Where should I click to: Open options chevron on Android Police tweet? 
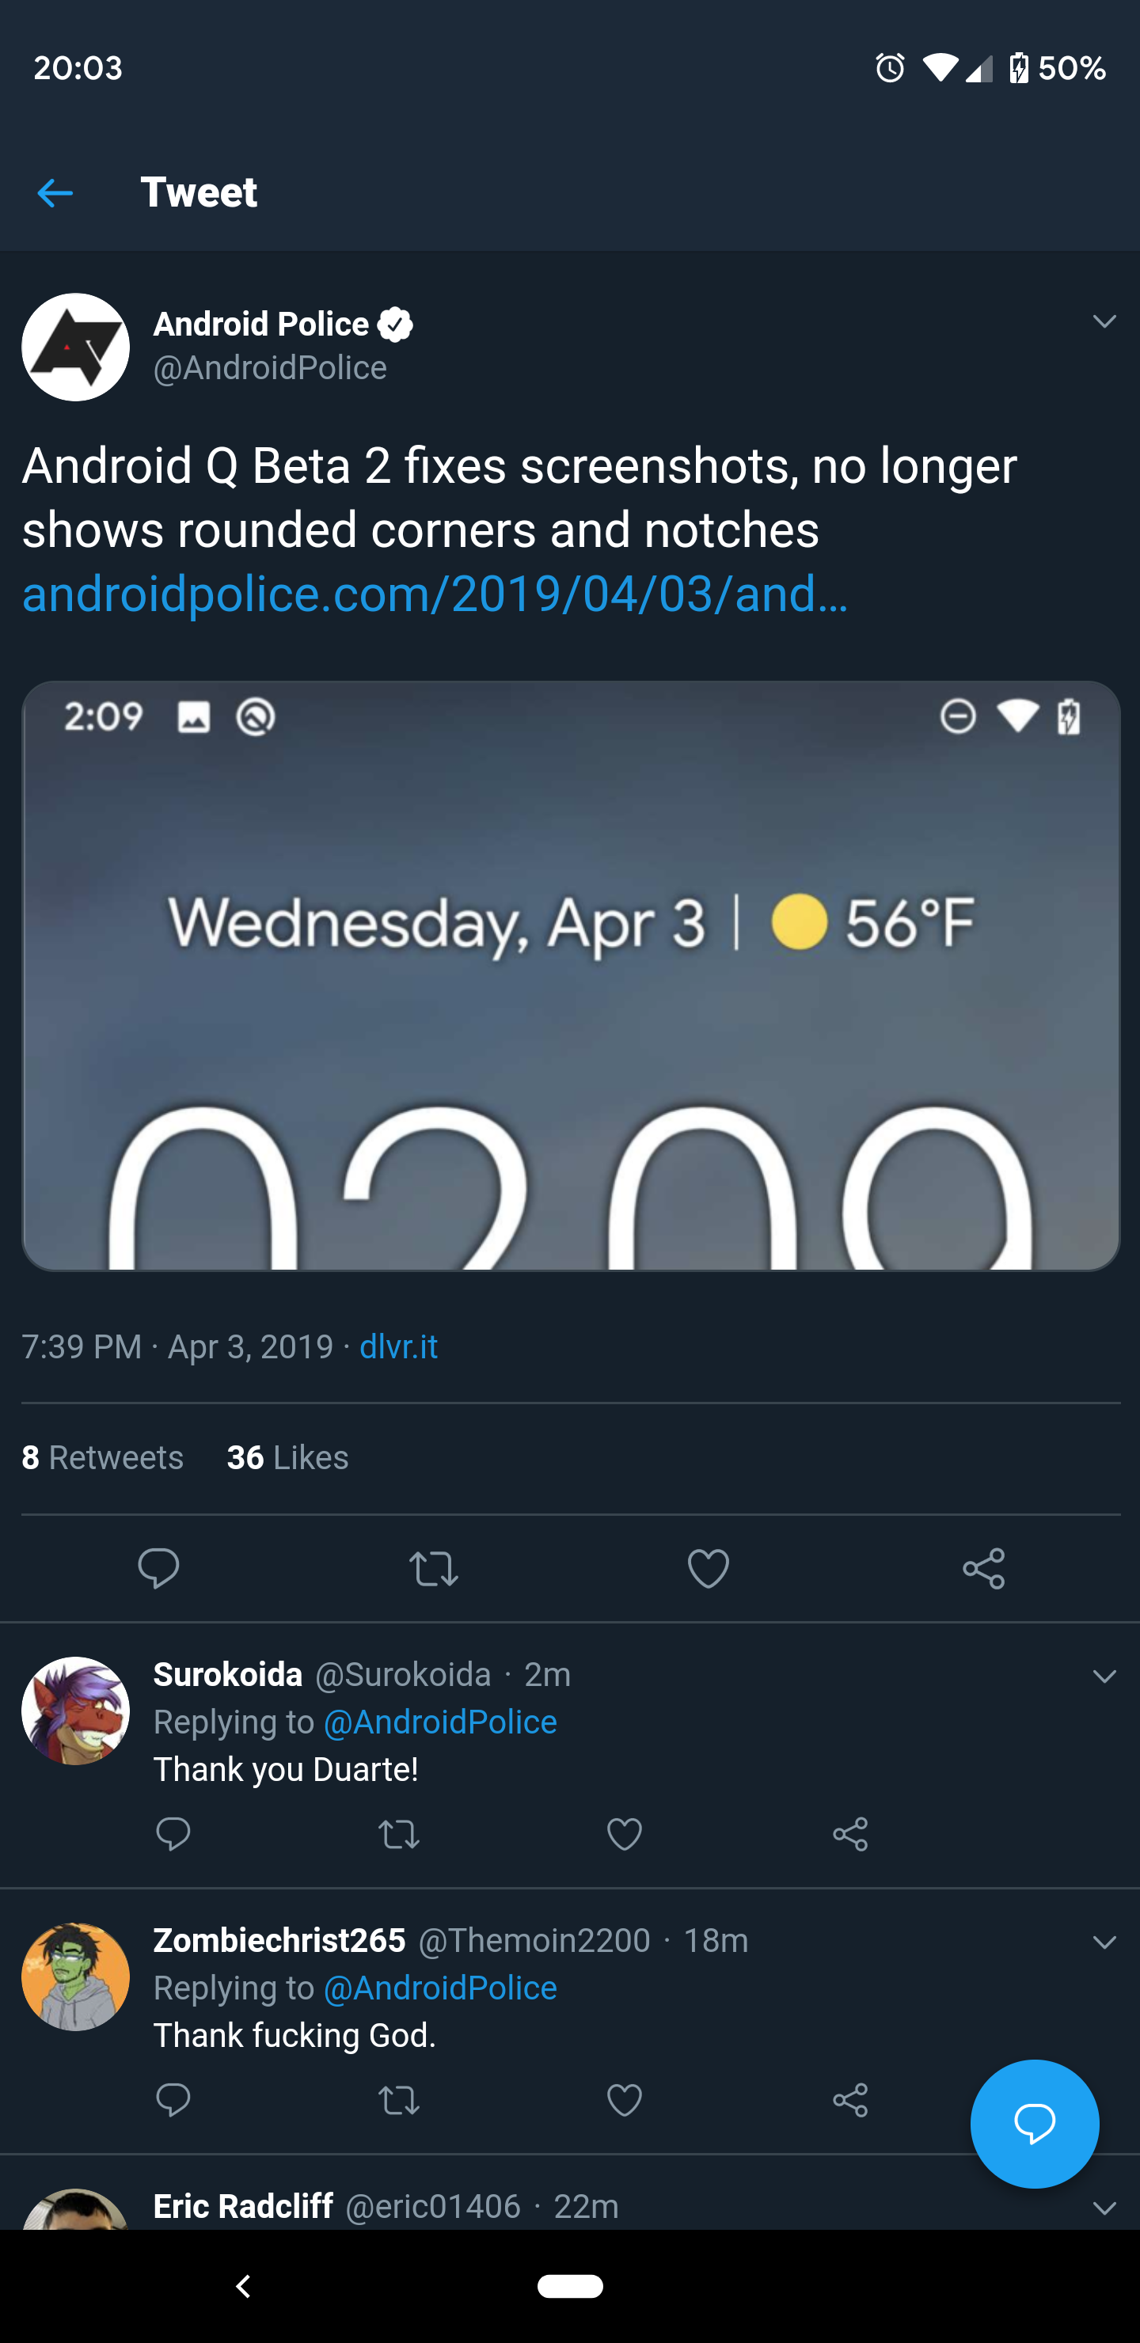pyautogui.click(x=1104, y=321)
